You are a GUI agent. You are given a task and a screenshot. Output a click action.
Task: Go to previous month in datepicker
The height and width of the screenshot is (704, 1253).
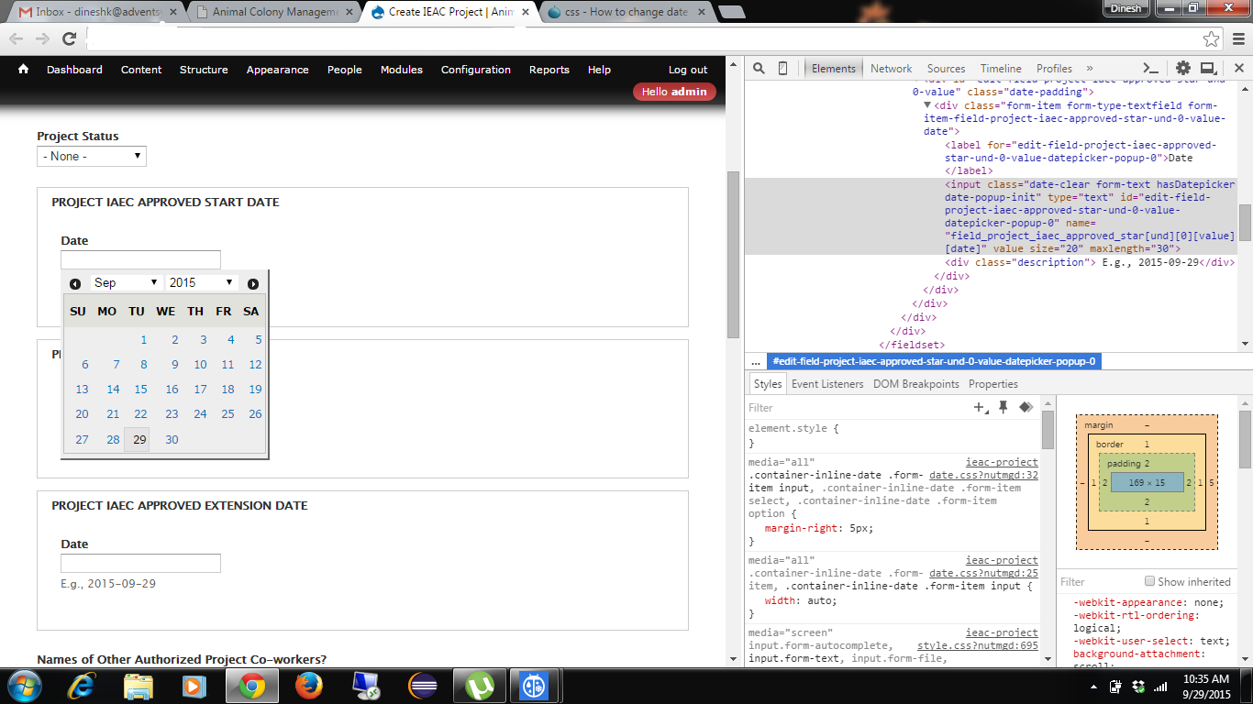tap(75, 283)
